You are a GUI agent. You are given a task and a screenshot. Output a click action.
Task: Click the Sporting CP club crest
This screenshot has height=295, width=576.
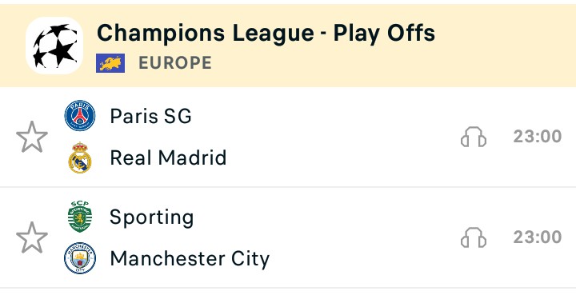coord(80,217)
